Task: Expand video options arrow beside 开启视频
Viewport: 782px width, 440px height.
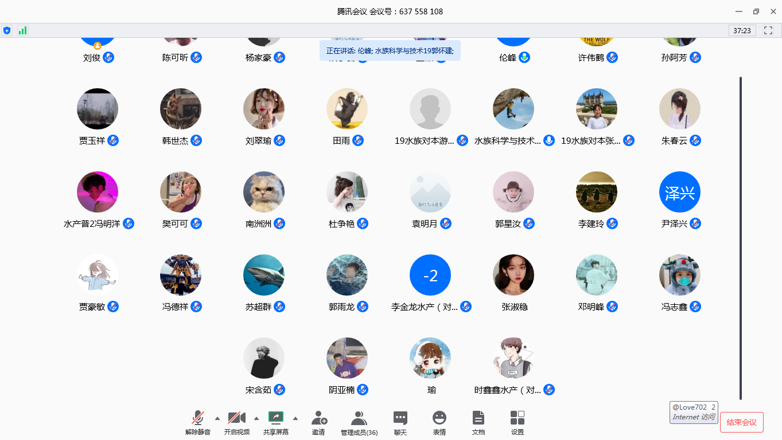Action: 256,418
